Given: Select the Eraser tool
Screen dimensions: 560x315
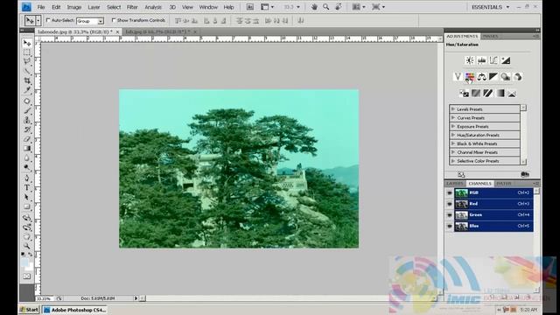Looking at the screenshot, I should 27,139.
